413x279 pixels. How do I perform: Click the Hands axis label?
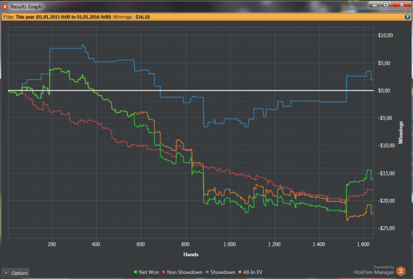coord(191,254)
